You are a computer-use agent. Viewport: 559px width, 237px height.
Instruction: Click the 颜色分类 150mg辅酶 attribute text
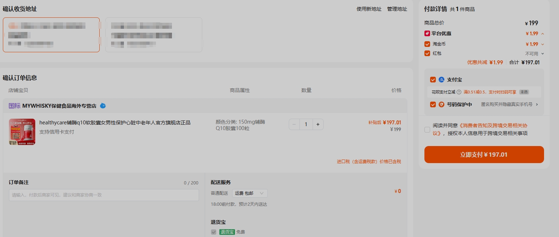[x=240, y=125]
